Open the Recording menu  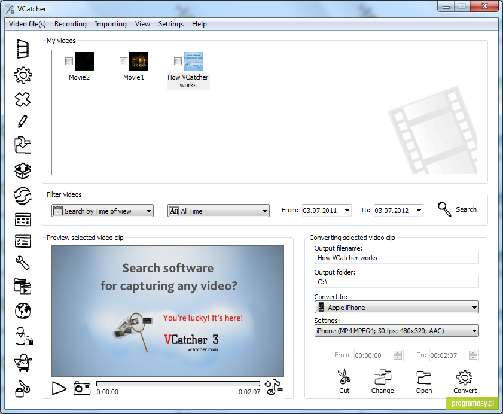tap(71, 24)
